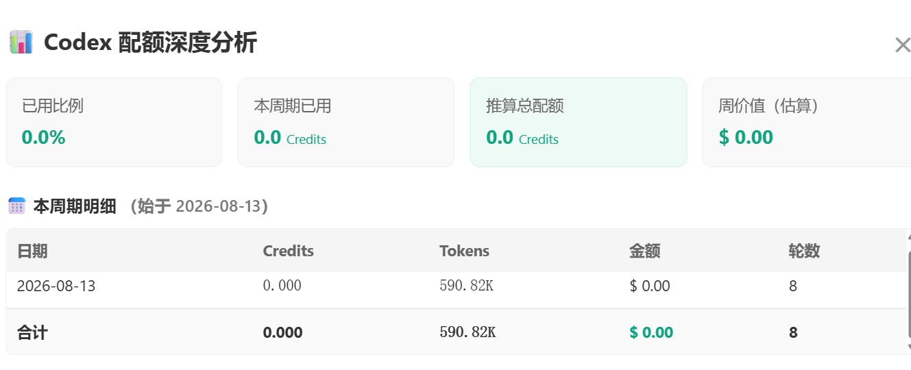Click the 590.82K tokens cell in date row

466,286
